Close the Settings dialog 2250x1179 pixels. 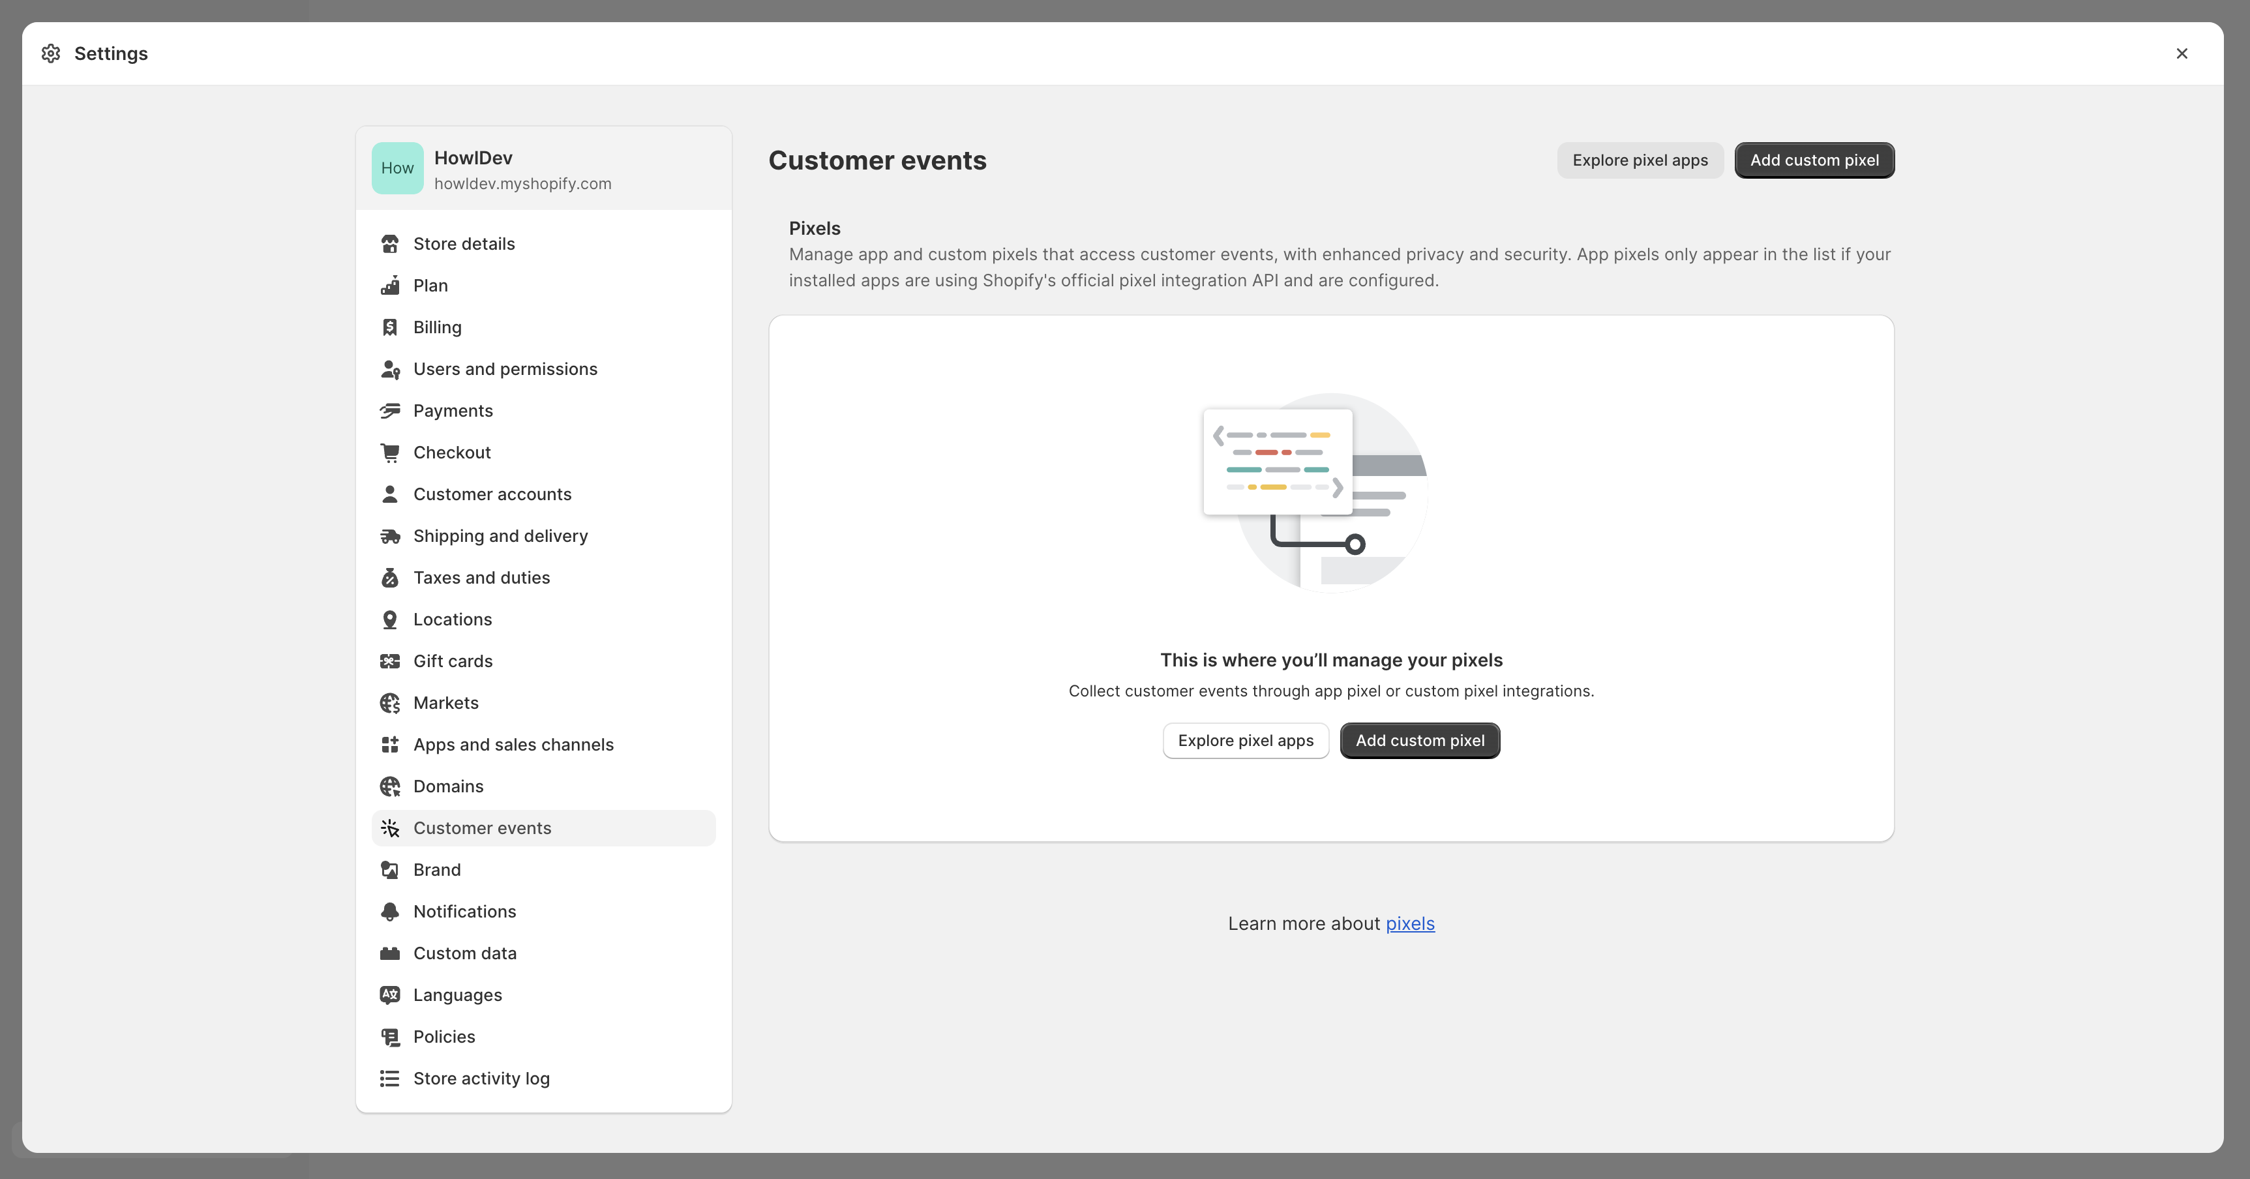[2181, 53]
